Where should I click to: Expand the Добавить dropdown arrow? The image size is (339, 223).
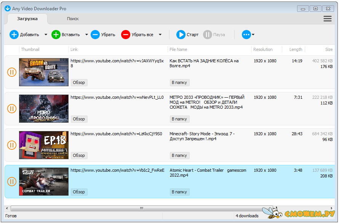(46, 35)
